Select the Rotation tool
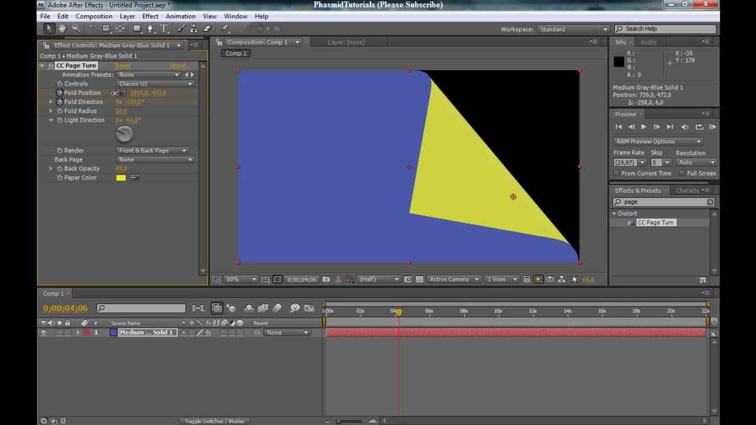 pos(93,28)
